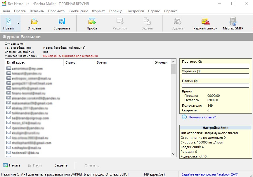This screenshot has width=253, height=177.
Task: Open the Facebook 24/7 question link
Action: (209, 174)
